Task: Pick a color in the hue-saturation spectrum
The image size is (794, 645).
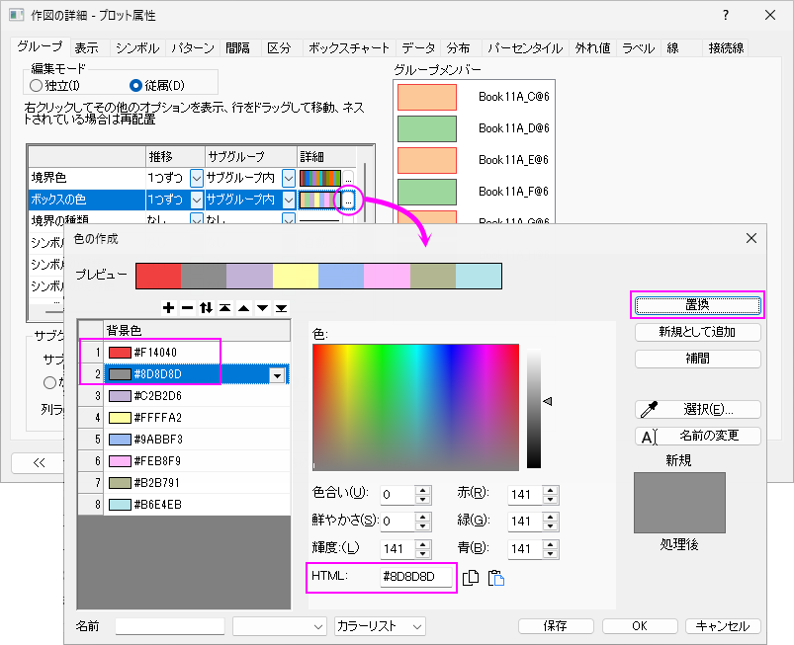Action: coord(415,407)
